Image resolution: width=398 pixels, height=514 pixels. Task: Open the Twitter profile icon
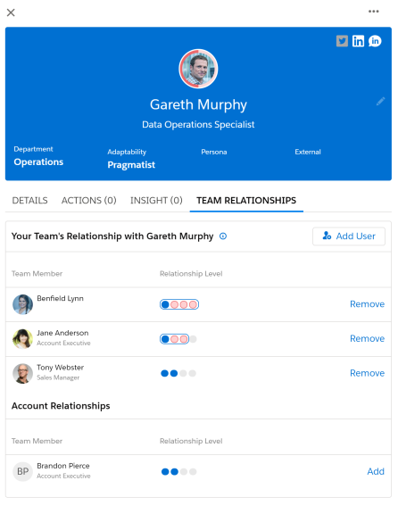click(342, 41)
